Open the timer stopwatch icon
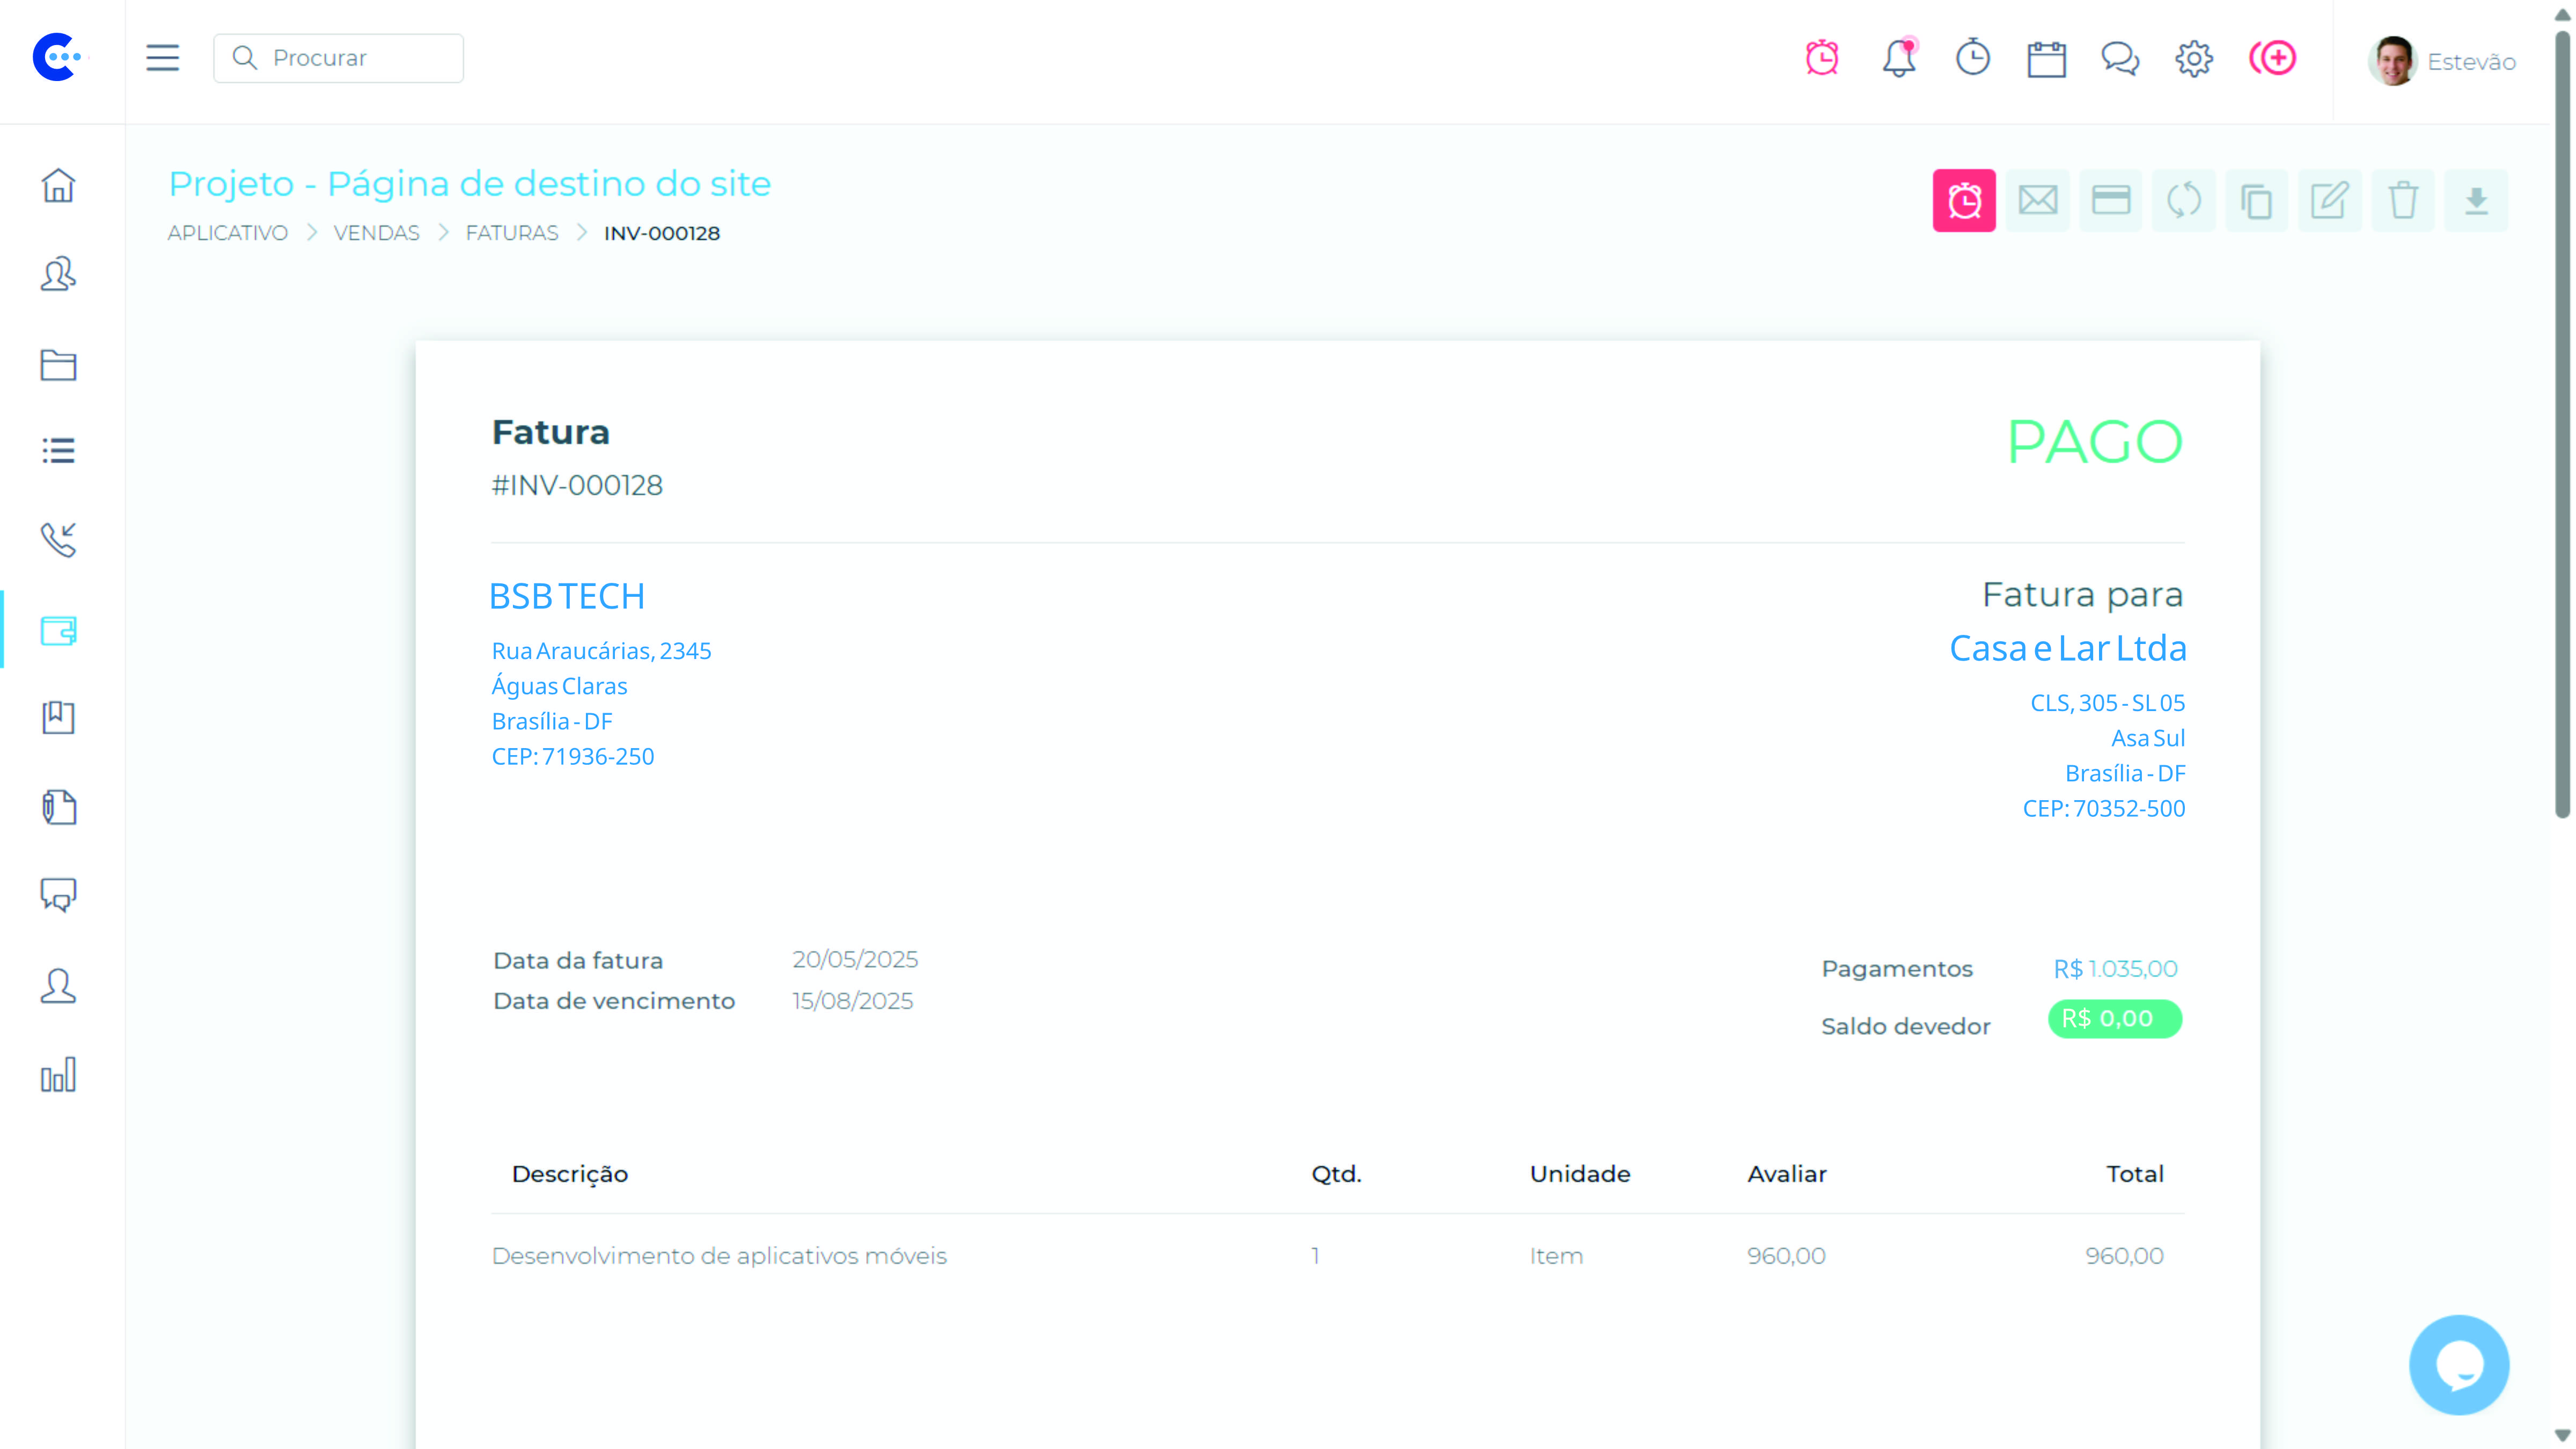The width and height of the screenshot is (2576, 1449). [x=1972, y=58]
